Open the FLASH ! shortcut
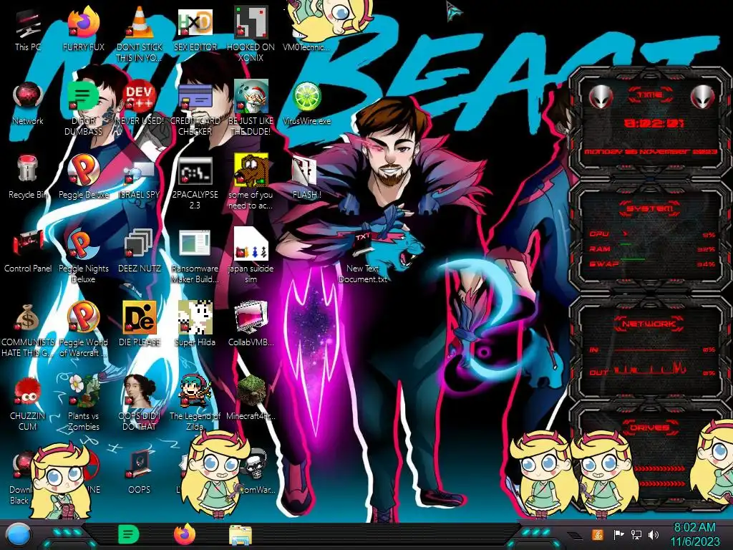The width and height of the screenshot is (733, 550). (x=306, y=178)
